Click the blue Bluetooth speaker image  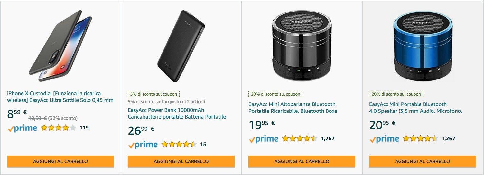[422, 46]
